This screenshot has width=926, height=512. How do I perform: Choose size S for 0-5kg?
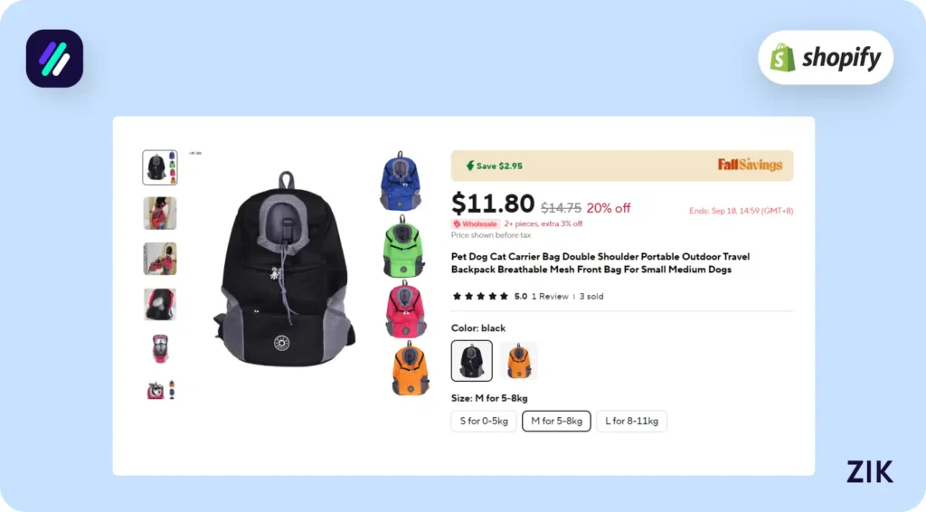(x=484, y=421)
